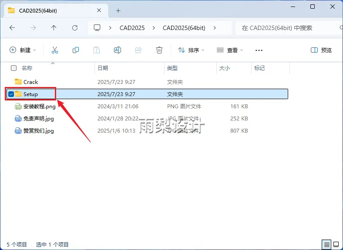
Task: Expand chevron after CAD2025(64bit) breadcrumb
Action: 215,28
